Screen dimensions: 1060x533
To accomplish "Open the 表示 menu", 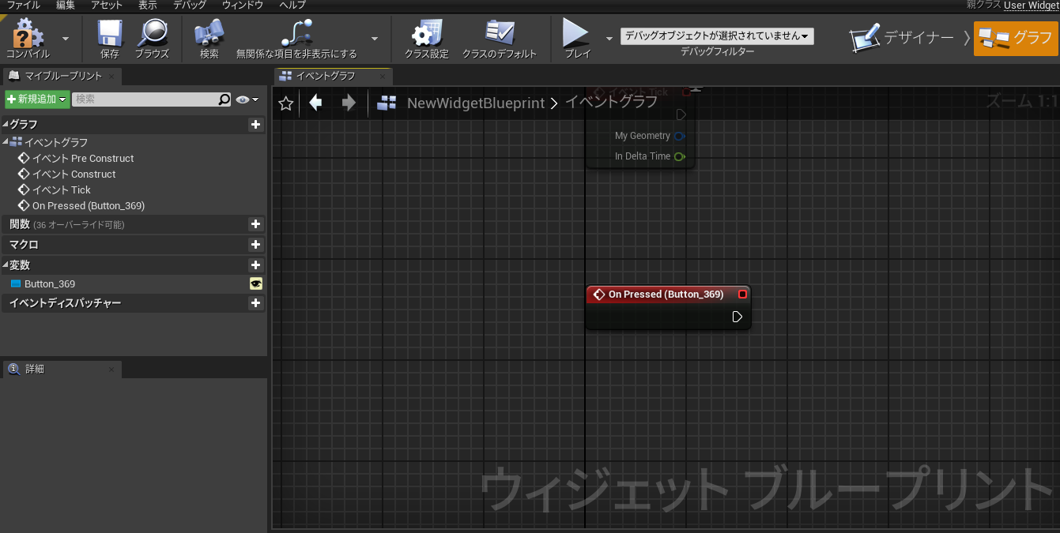I will (148, 5).
